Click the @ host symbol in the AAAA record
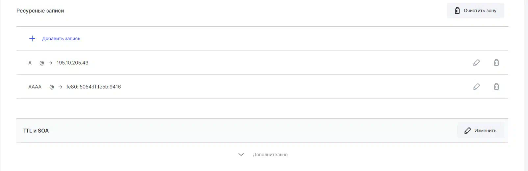 (x=52, y=87)
